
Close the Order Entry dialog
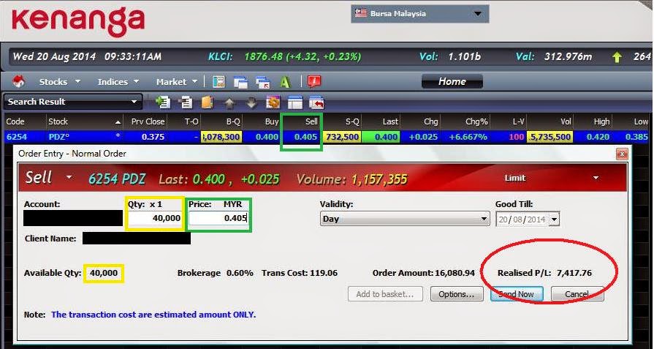[x=622, y=154]
